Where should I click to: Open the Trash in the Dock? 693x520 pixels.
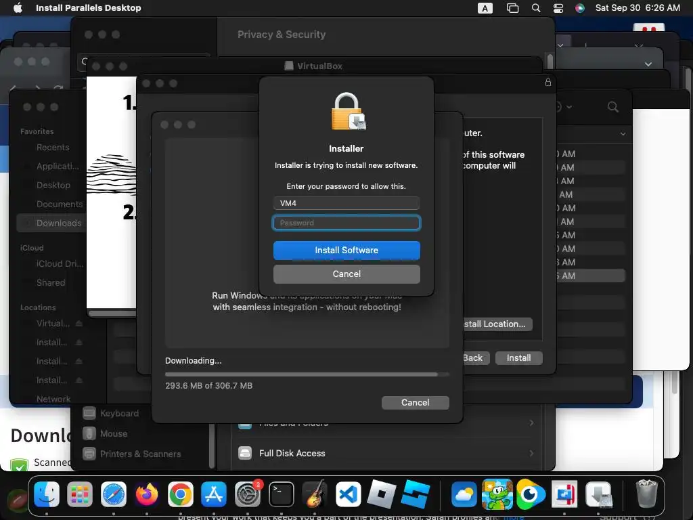(646, 494)
